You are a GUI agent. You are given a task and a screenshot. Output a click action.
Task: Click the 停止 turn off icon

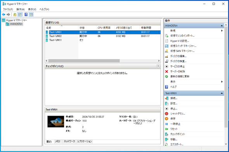pos(167,109)
